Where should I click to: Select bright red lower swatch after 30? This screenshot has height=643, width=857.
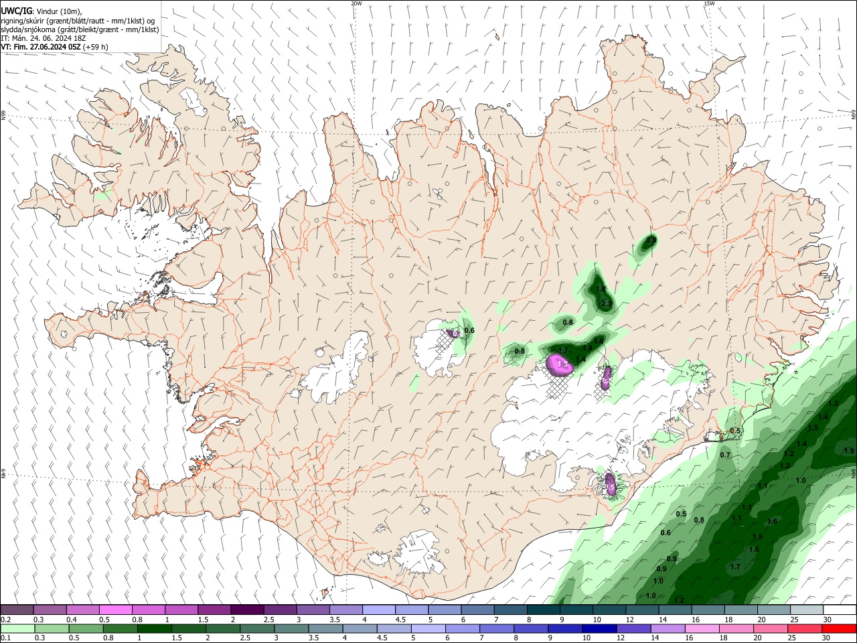(x=840, y=628)
